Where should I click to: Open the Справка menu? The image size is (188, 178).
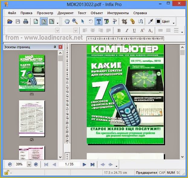[x=140, y=13]
